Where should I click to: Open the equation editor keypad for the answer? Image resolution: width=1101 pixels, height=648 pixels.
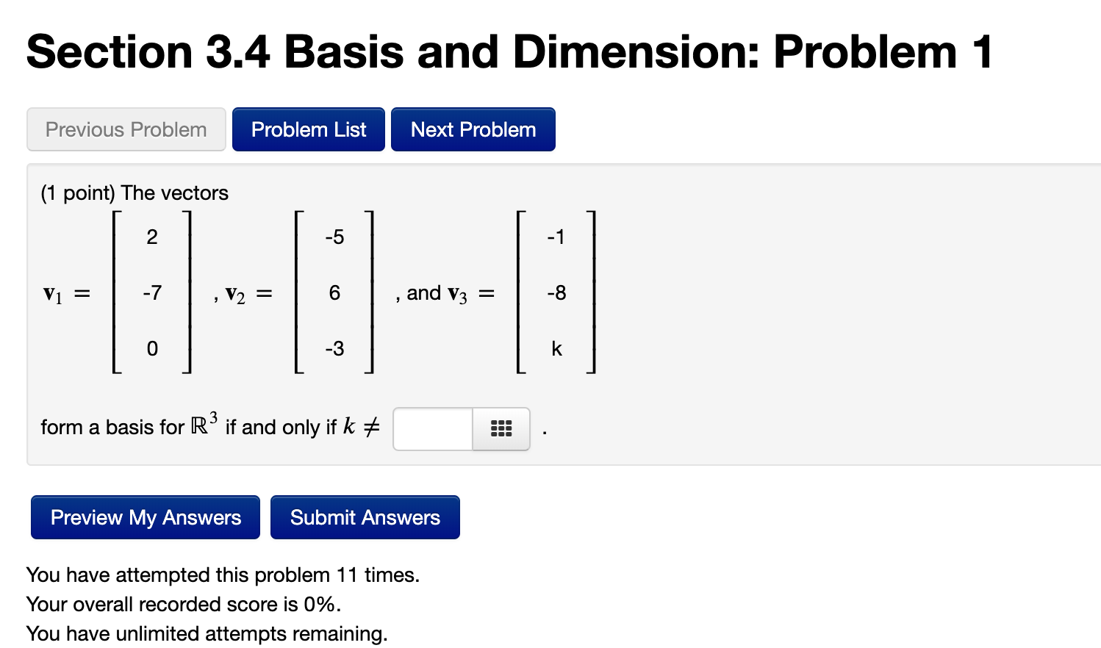coord(501,429)
